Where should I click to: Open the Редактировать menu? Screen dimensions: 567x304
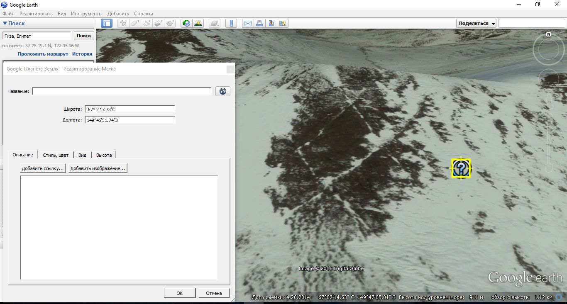(37, 14)
